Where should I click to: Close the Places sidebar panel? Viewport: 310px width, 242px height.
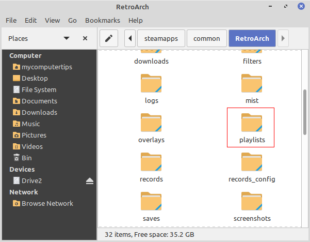click(x=85, y=38)
